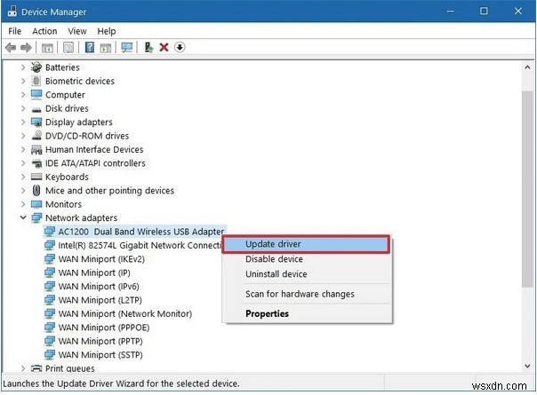Screen dimensions: 537x395
Task: Open the Action menu
Action: coord(44,31)
